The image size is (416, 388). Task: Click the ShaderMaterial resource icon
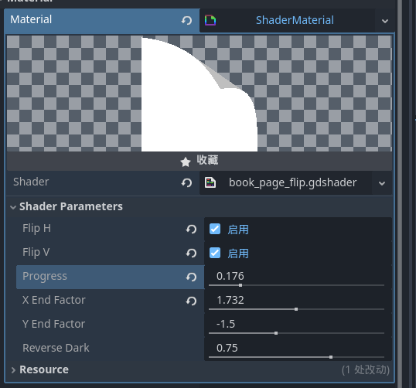tap(210, 20)
